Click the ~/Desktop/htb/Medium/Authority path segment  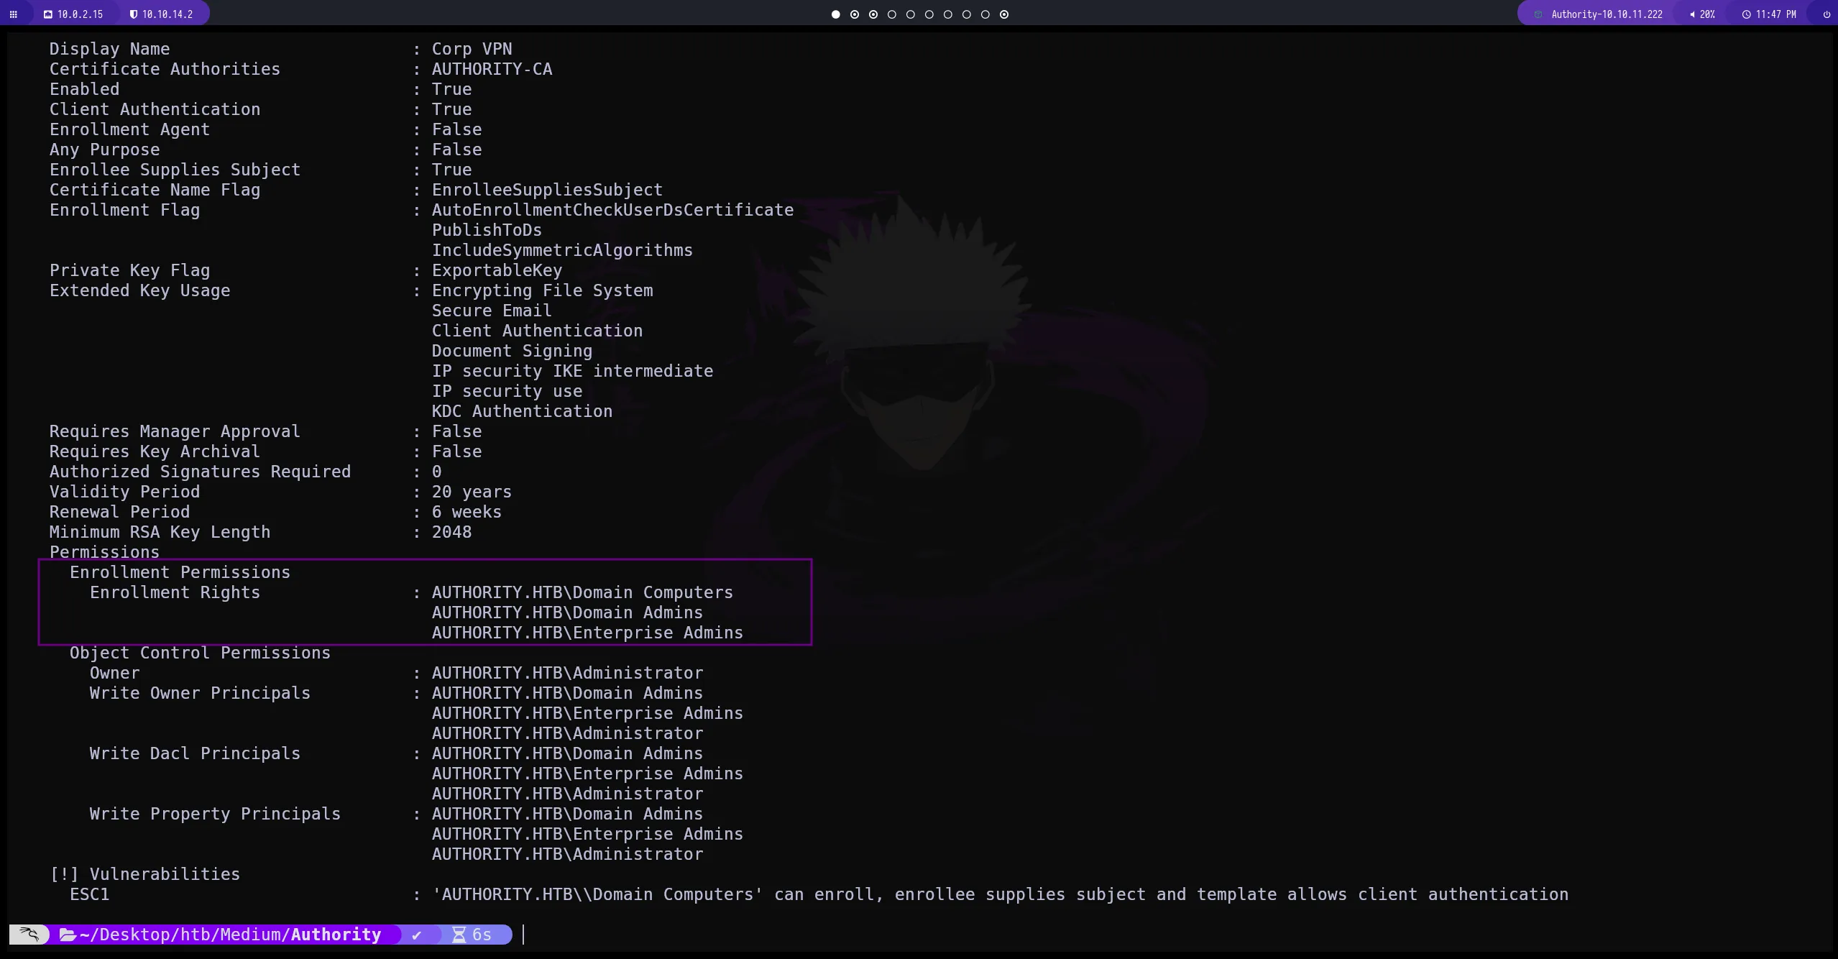(230, 935)
